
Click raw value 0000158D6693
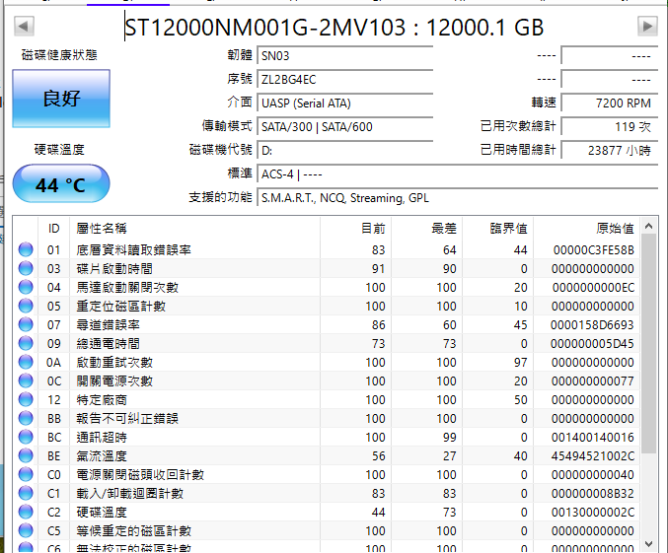(592, 325)
